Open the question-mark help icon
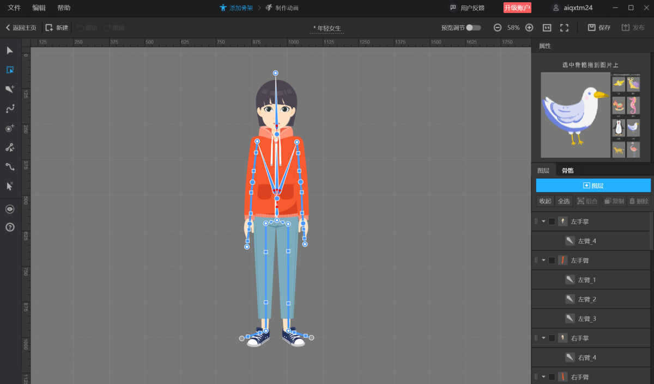 (x=10, y=227)
